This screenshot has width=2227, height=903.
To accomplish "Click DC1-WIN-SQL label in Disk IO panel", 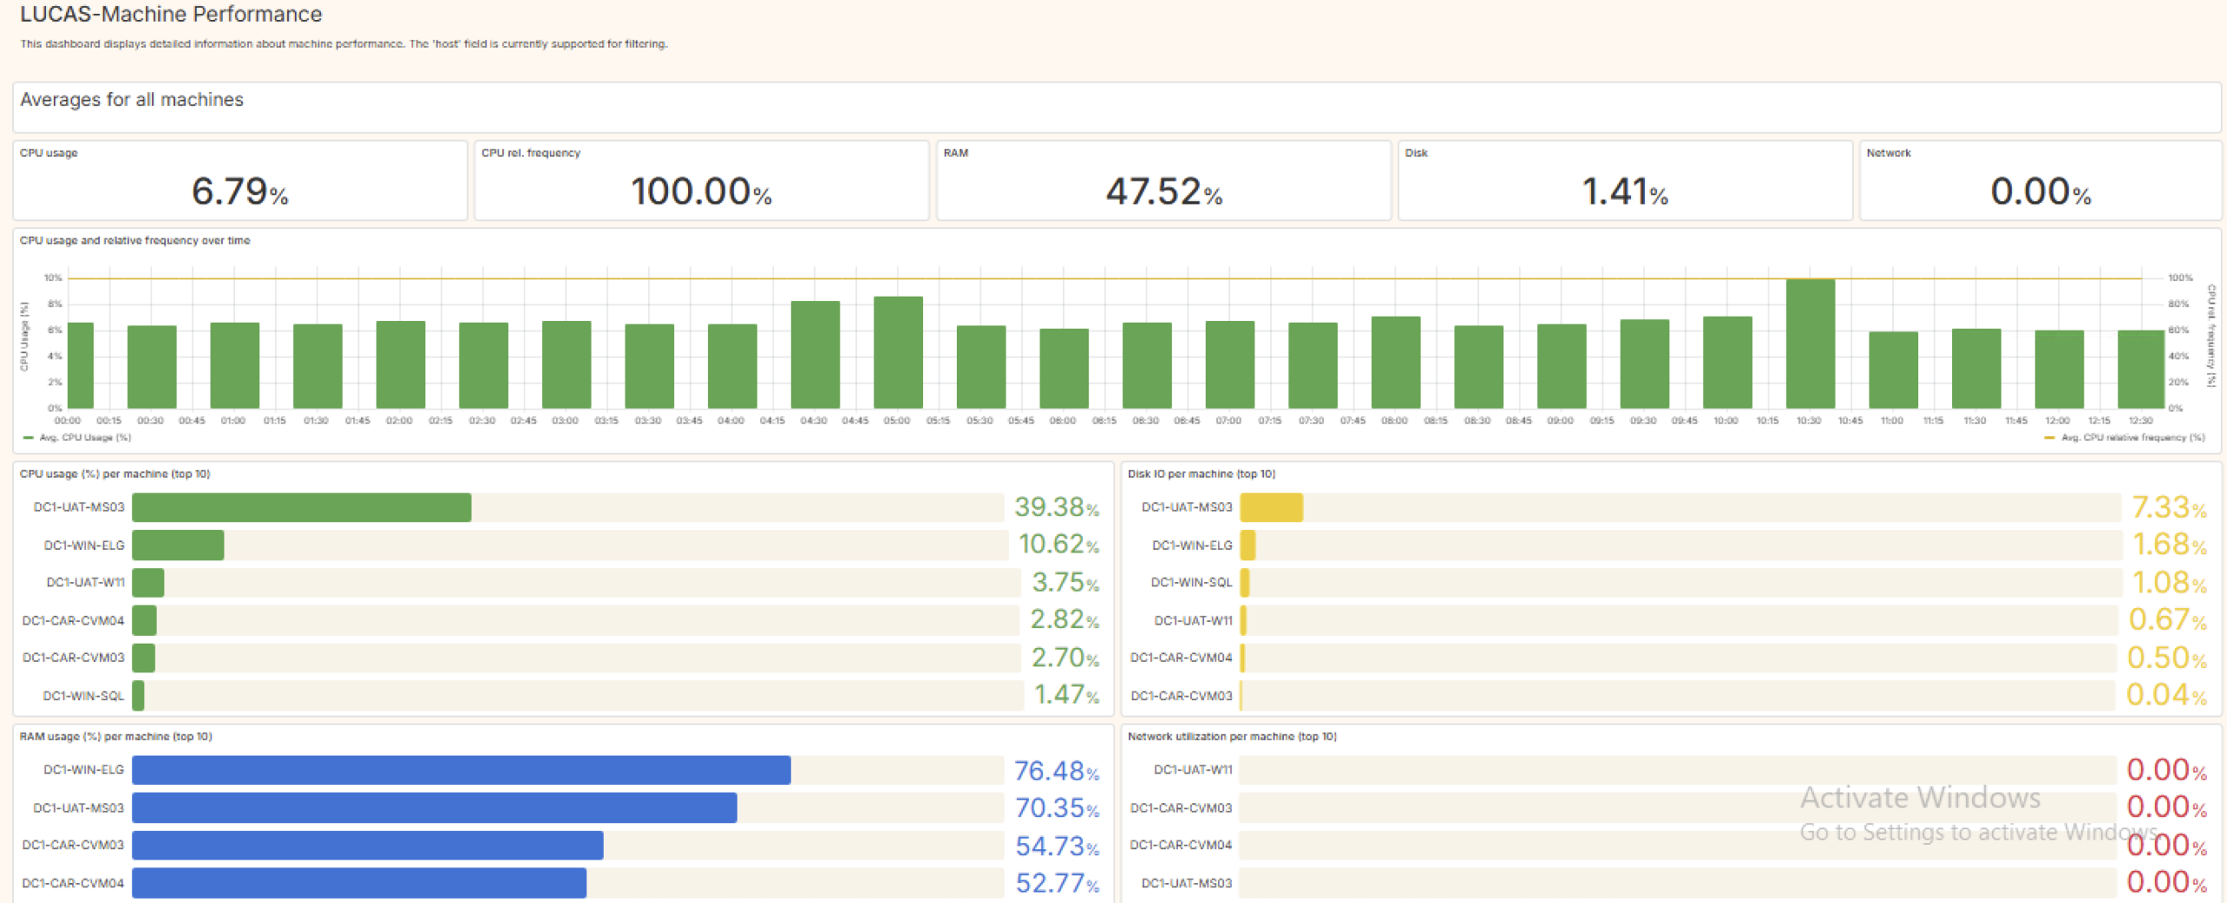I will coord(1192,583).
